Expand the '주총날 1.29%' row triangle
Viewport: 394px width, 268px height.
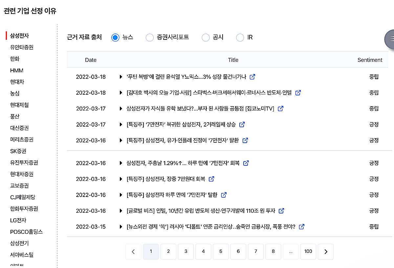tap(121, 163)
